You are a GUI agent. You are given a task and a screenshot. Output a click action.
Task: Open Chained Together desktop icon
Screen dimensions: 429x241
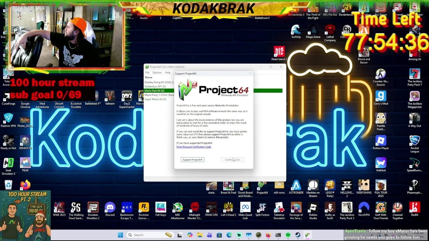pos(397,211)
